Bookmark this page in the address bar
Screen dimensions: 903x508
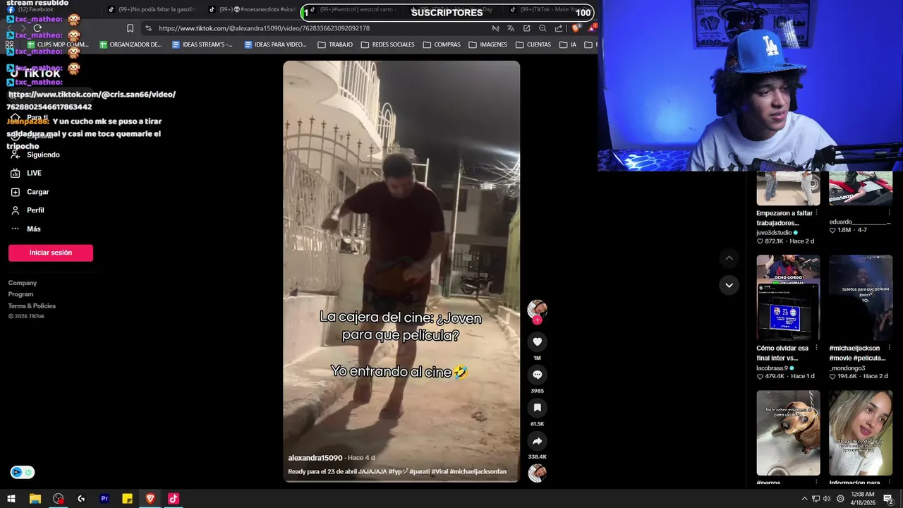[x=130, y=28]
